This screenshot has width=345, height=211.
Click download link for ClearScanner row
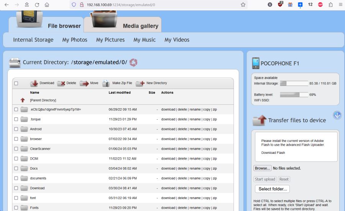pyautogui.click(x=168, y=149)
